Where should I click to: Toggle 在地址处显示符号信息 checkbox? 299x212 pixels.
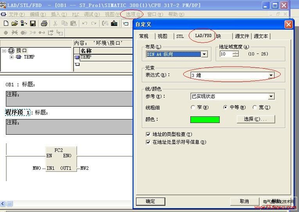pos(148,142)
